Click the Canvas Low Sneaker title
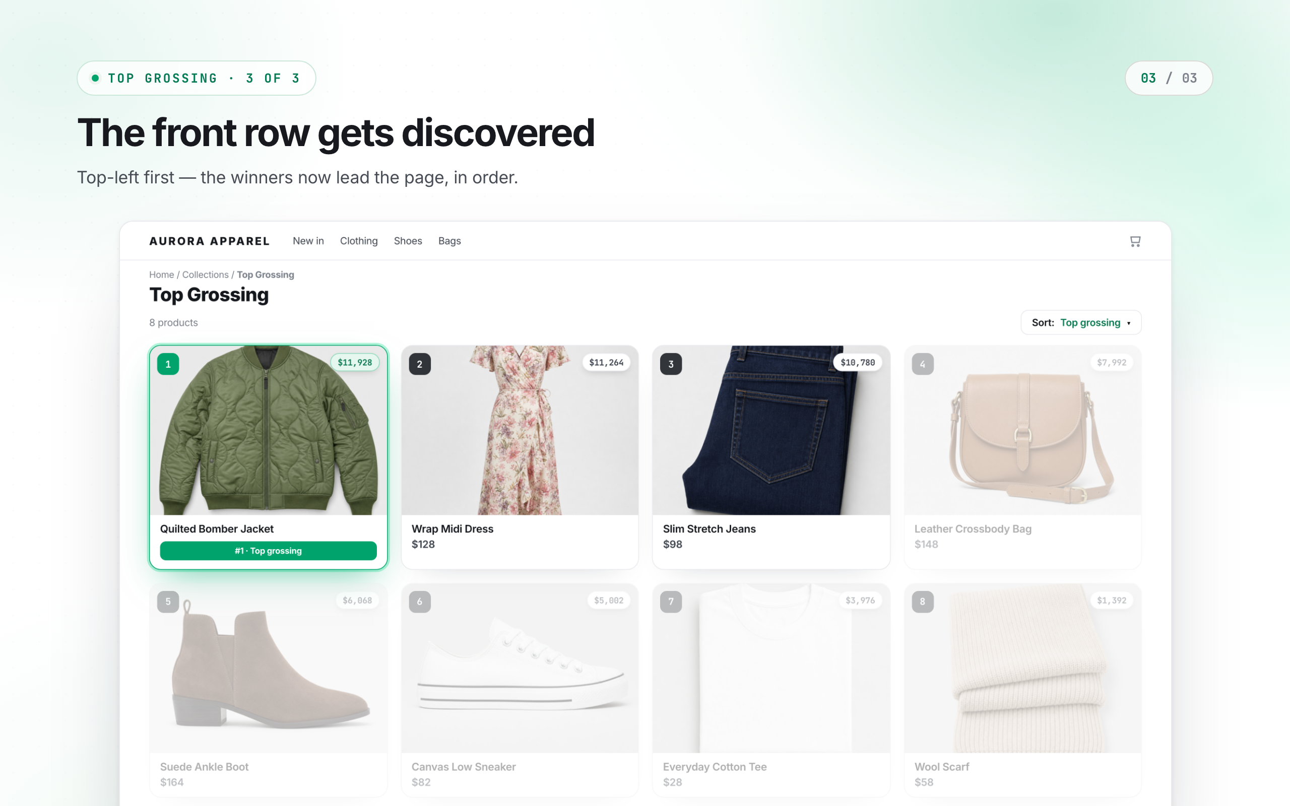1290x806 pixels. (464, 767)
